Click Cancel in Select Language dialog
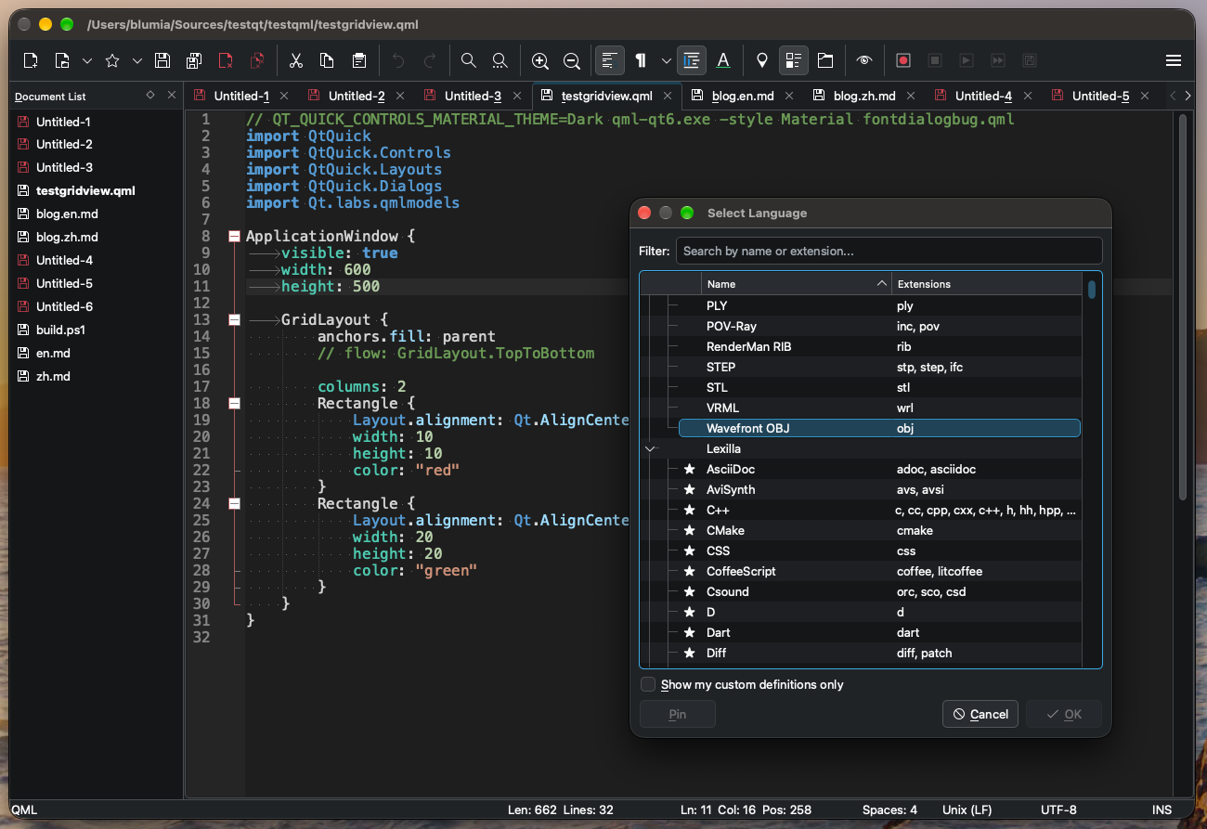 [980, 714]
